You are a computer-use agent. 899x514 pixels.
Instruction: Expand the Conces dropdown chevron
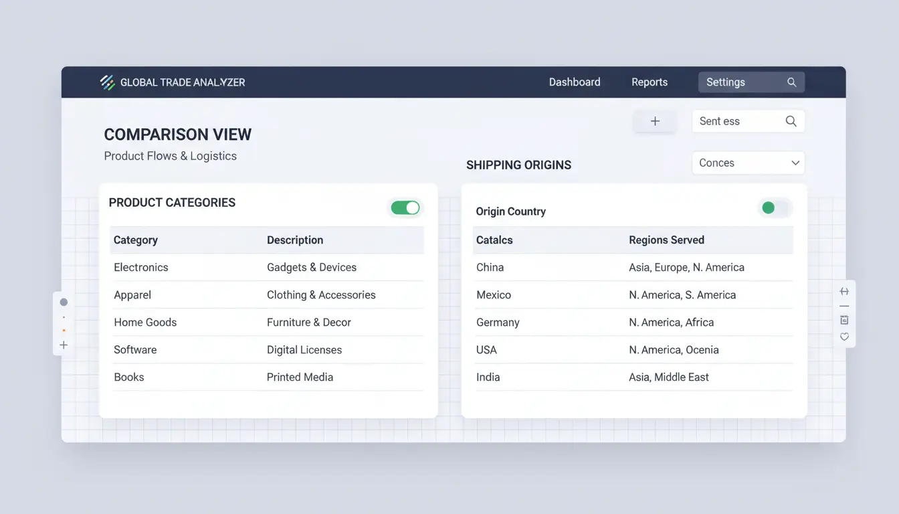795,163
